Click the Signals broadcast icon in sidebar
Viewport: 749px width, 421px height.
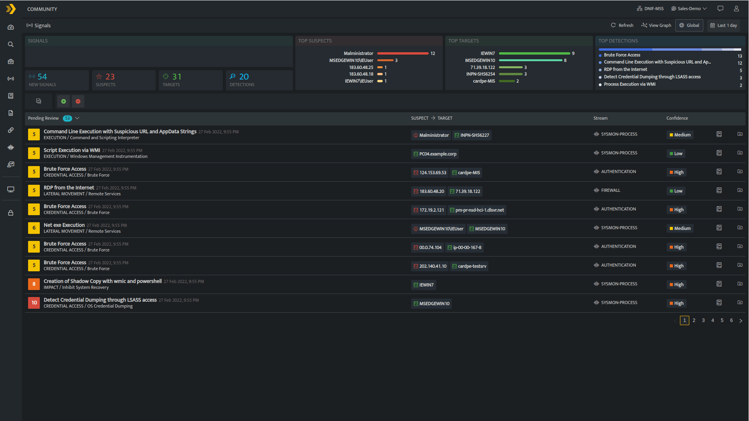[11, 79]
